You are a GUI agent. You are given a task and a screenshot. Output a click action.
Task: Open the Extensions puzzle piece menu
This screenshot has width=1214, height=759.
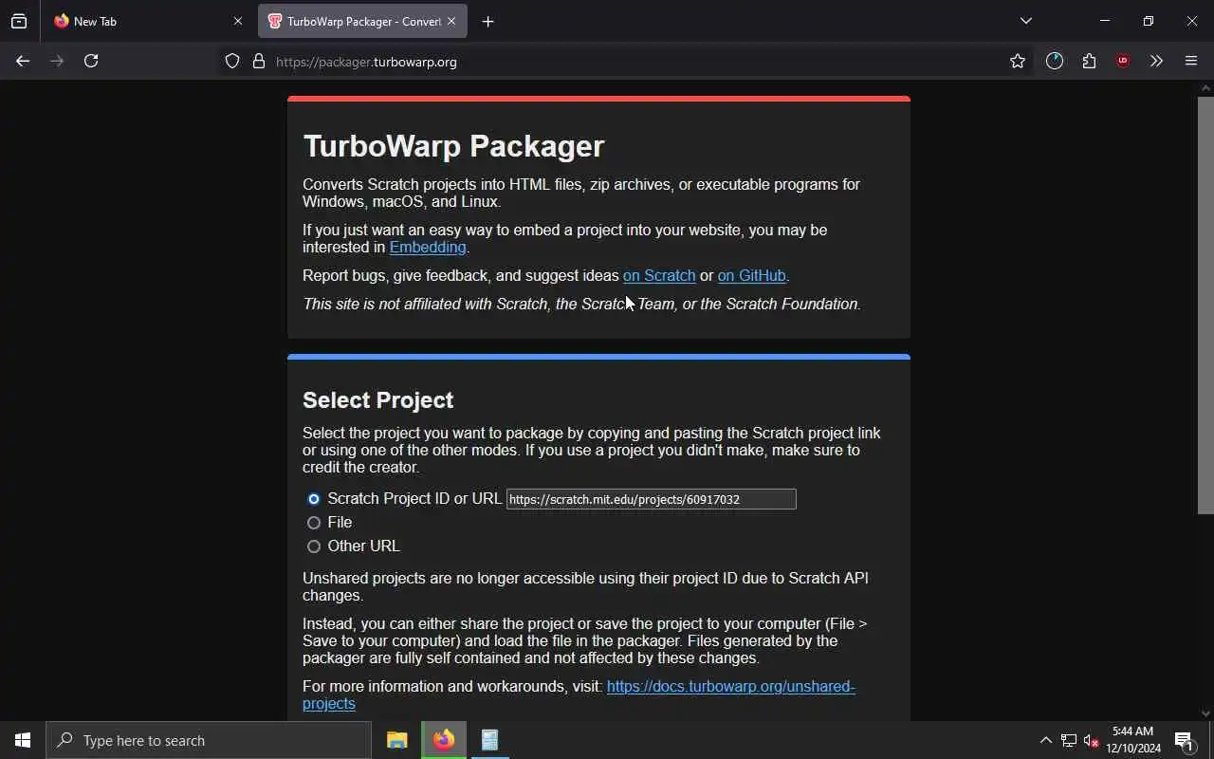(1089, 61)
